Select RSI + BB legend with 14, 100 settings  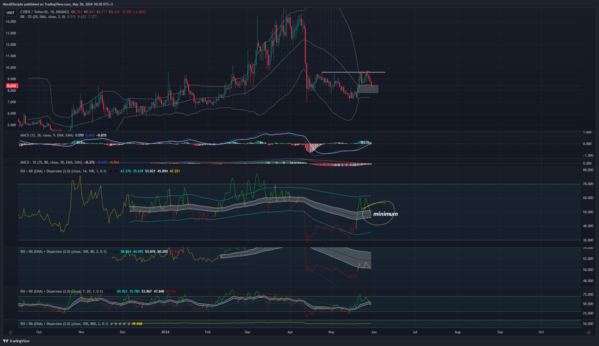pos(63,171)
